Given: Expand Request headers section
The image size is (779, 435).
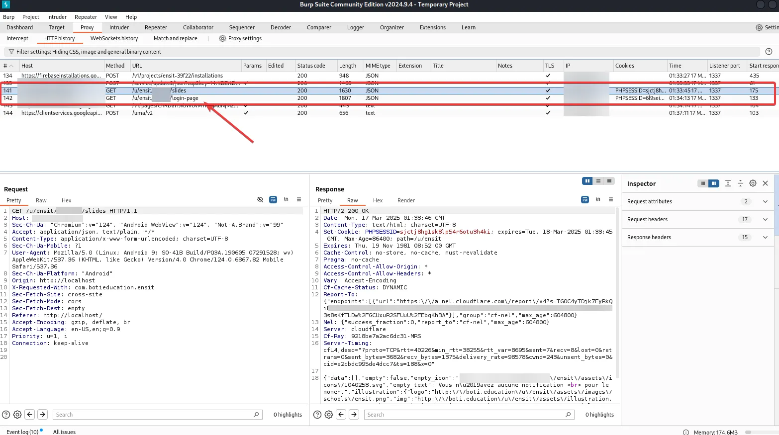Looking at the screenshot, I should click(x=765, y=219).
